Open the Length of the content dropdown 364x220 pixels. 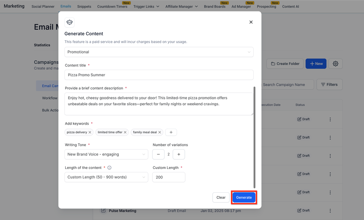coord(106,177)
